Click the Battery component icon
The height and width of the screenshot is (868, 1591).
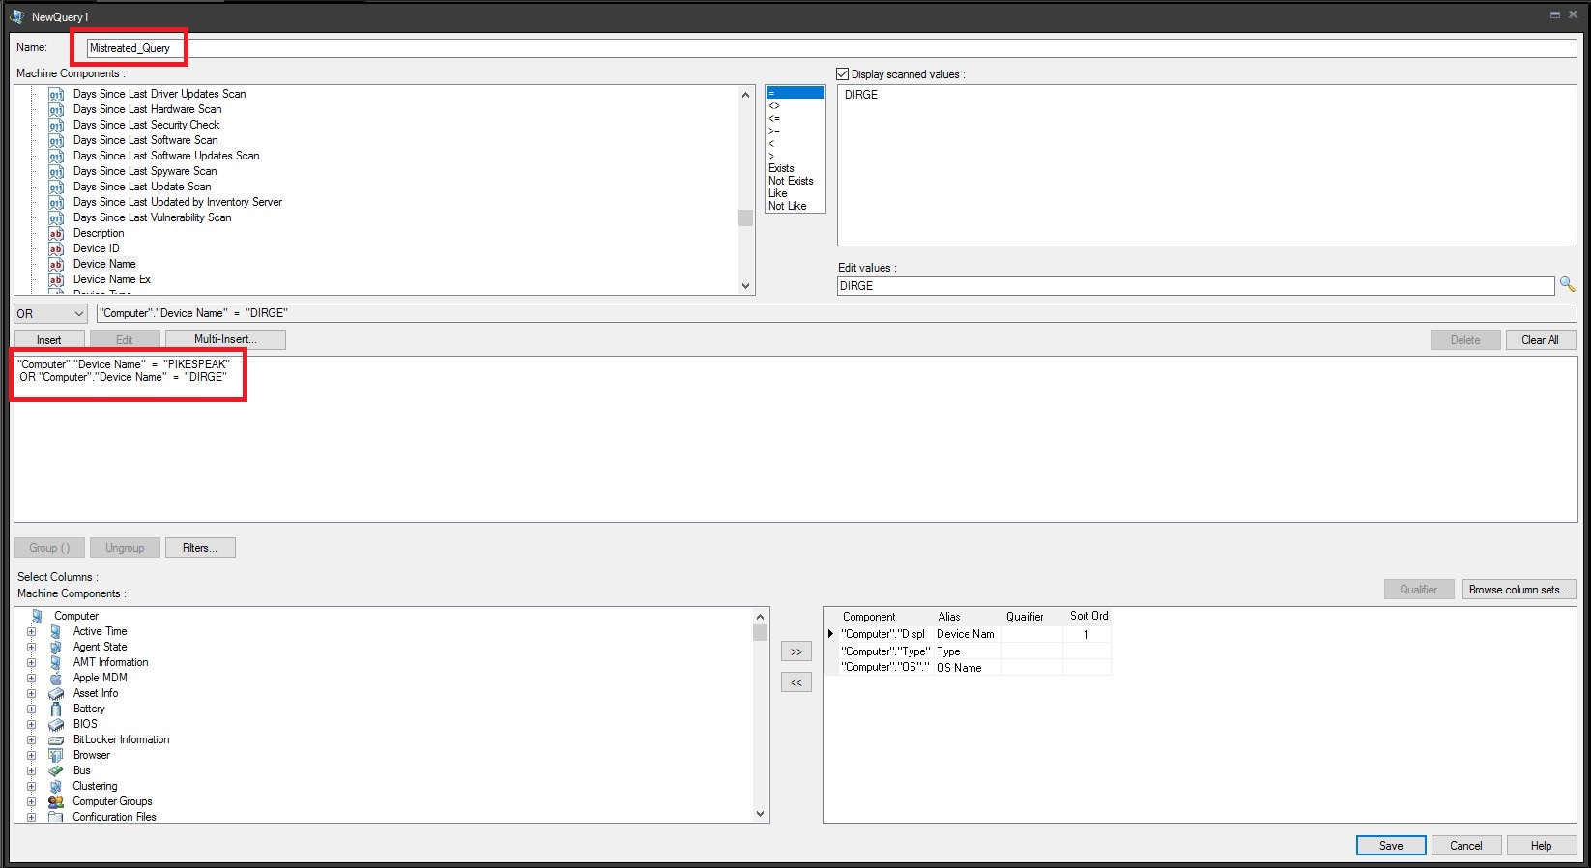(56, 709)
